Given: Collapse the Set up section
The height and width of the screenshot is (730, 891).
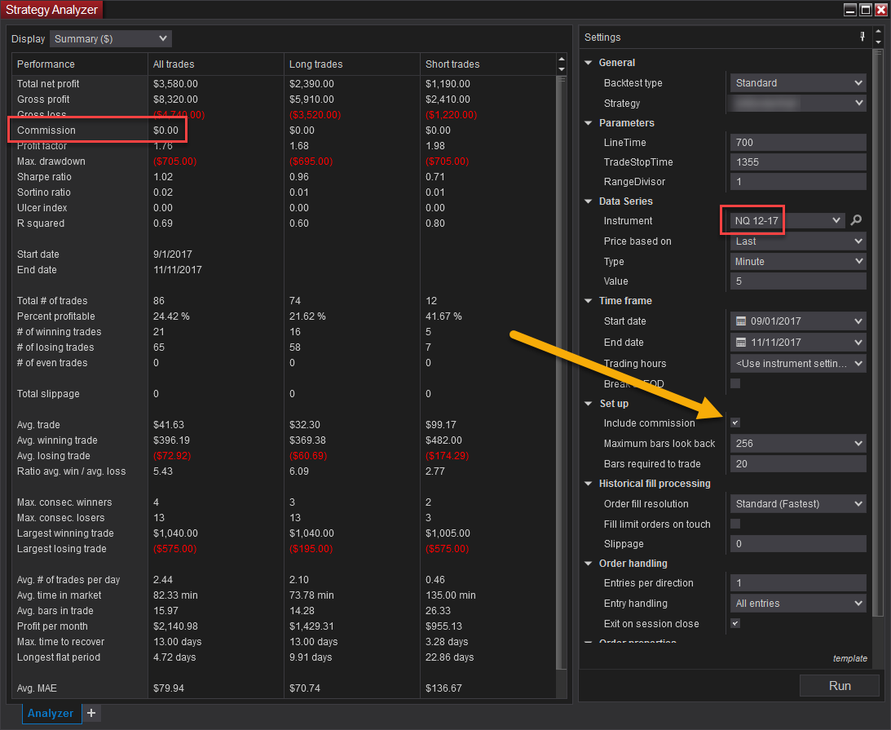Looking at the screenshot, I should [x=589, y=404].
